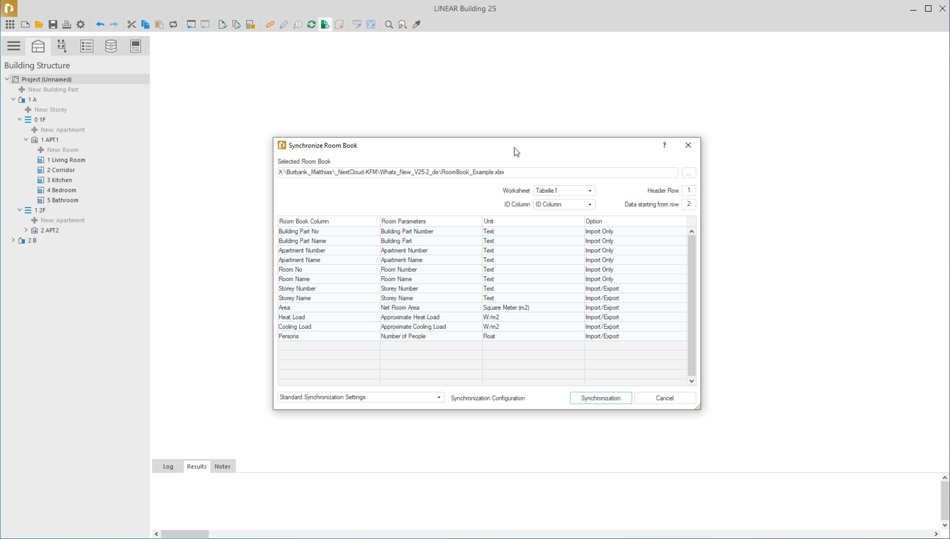
Task: Switch to the Notes tab
Action: (x=222, y=466)
